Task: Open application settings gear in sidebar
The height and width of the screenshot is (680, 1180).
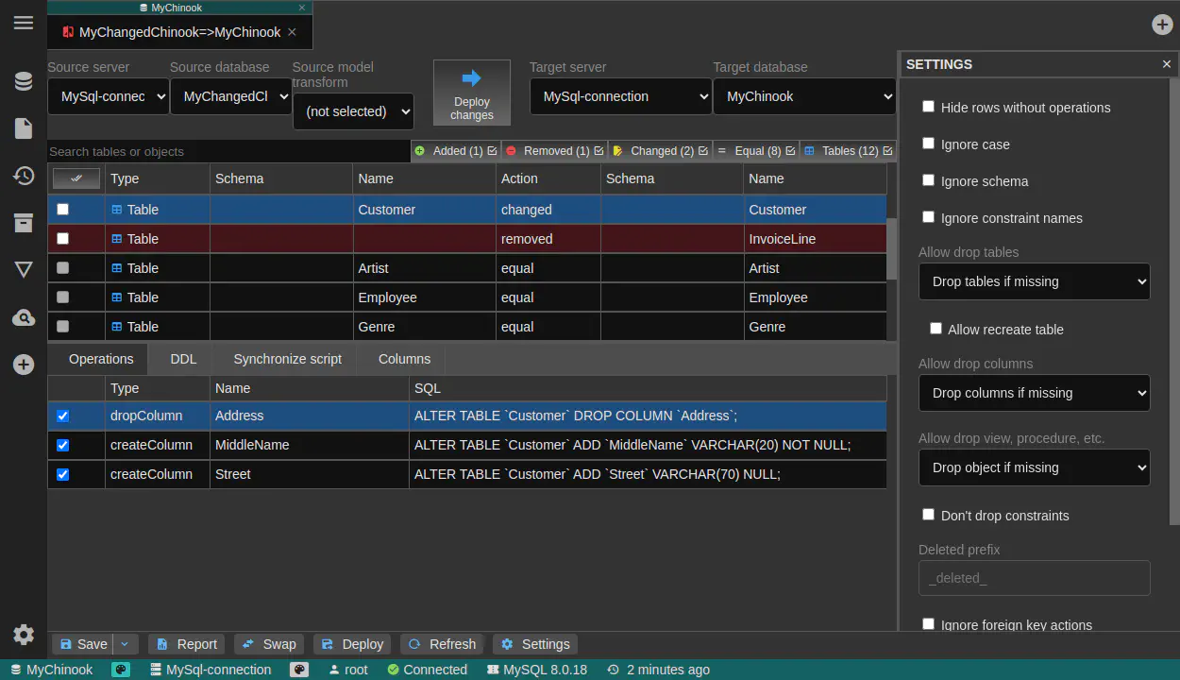Action: (x=24, y=635)
